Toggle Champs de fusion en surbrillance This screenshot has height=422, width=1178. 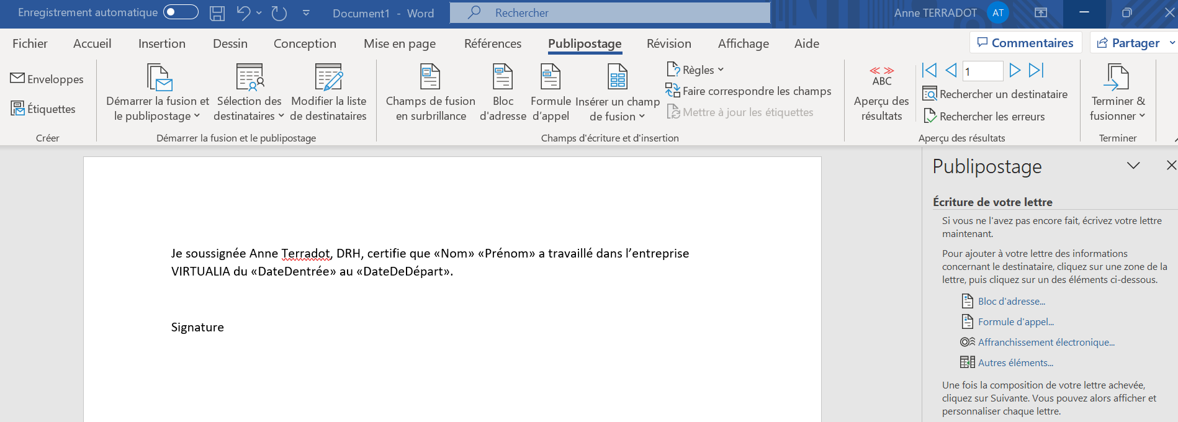430,92
